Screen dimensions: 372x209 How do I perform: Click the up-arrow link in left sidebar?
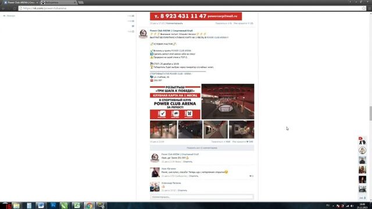[9, 16]
